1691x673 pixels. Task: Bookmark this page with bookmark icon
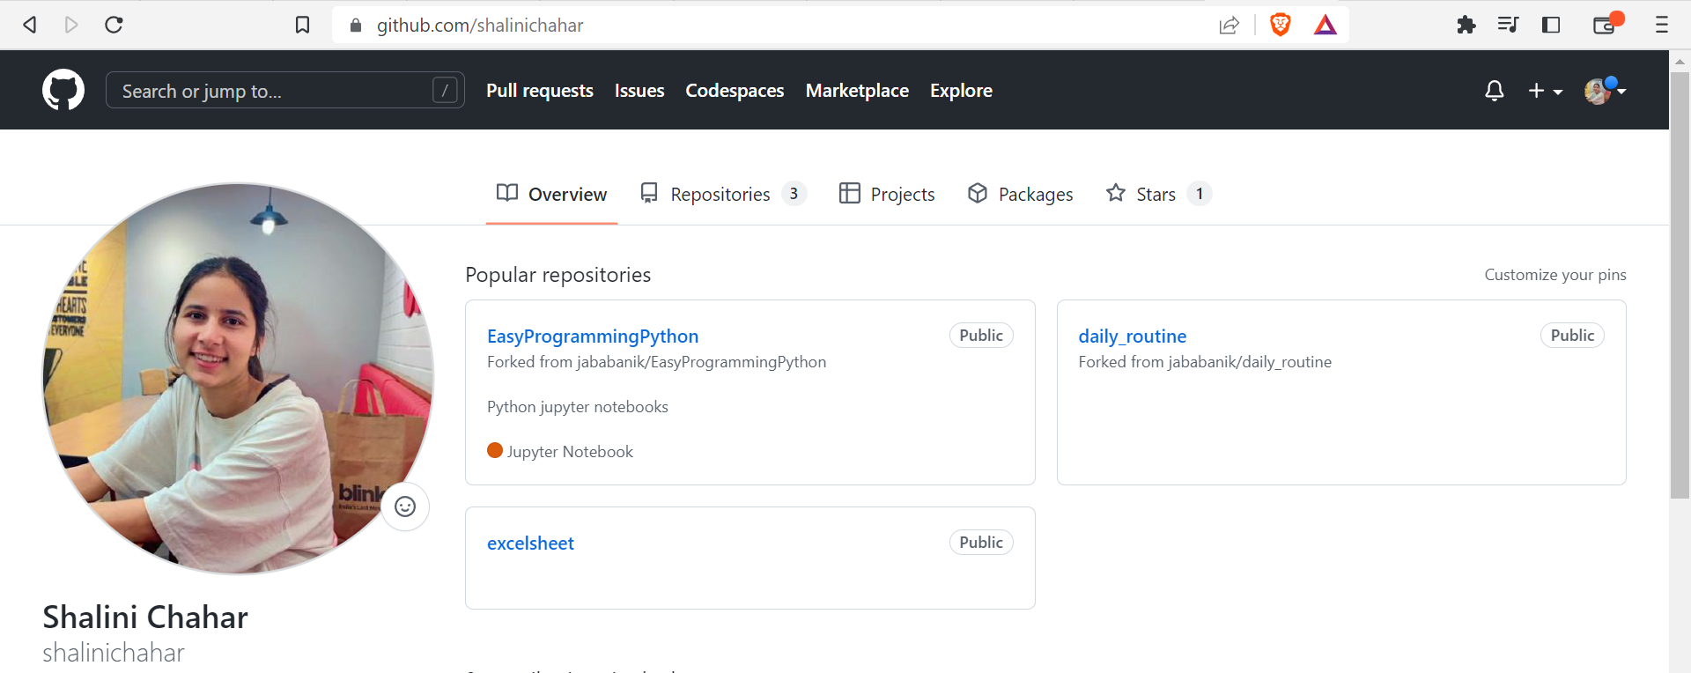[x=302, y=25]
